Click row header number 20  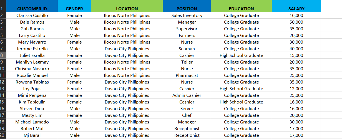click(2, 135)
